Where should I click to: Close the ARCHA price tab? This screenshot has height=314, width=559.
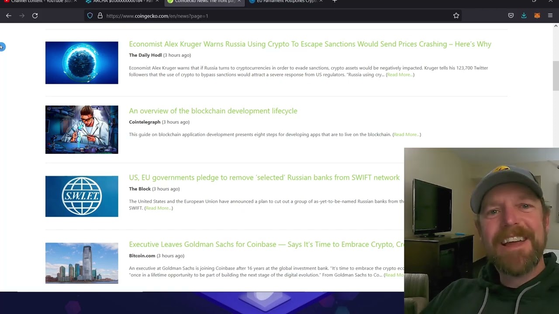pyautogui.click(x=157, y=1)
